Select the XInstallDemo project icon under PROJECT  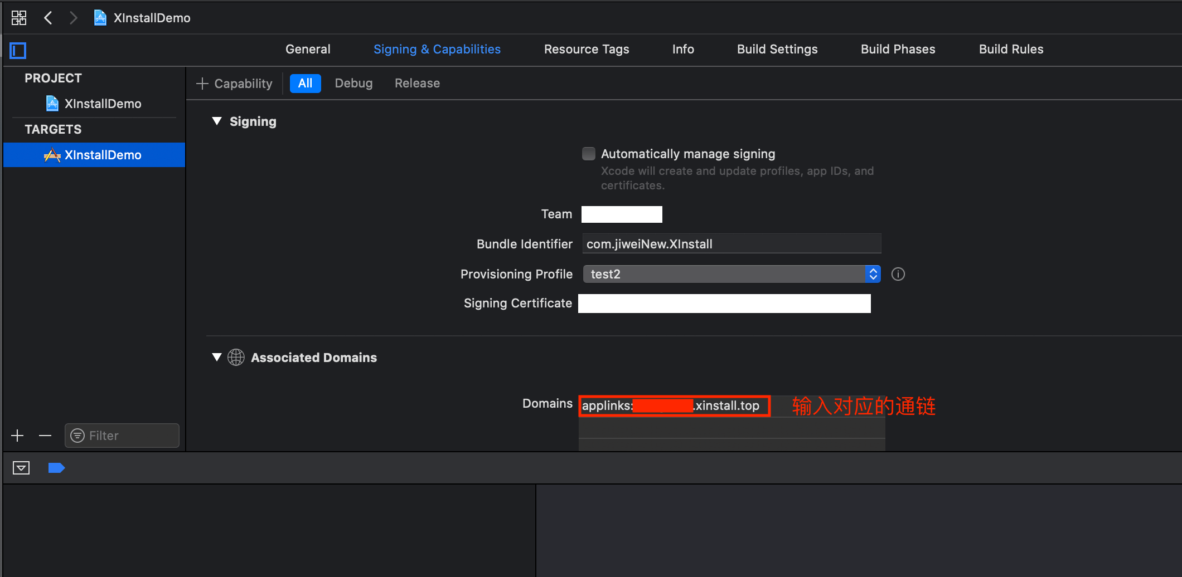[52, 103]
